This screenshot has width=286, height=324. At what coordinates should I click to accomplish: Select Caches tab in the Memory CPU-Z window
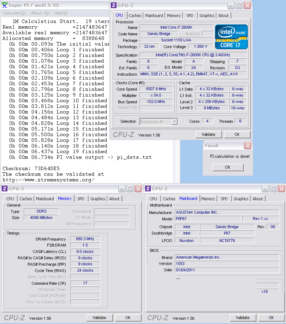(x=26, y=199)
